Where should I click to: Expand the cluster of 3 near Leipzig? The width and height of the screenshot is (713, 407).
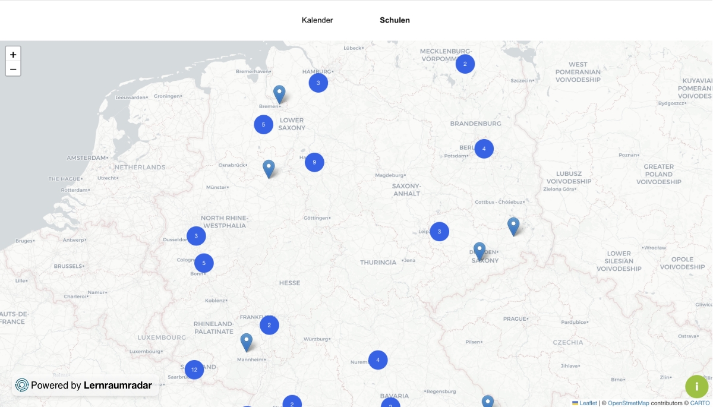pyautogui.click(x=439, y=232)
